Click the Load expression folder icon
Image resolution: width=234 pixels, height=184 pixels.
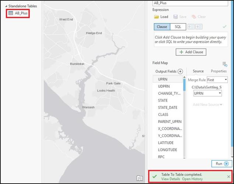coord(156,17)
